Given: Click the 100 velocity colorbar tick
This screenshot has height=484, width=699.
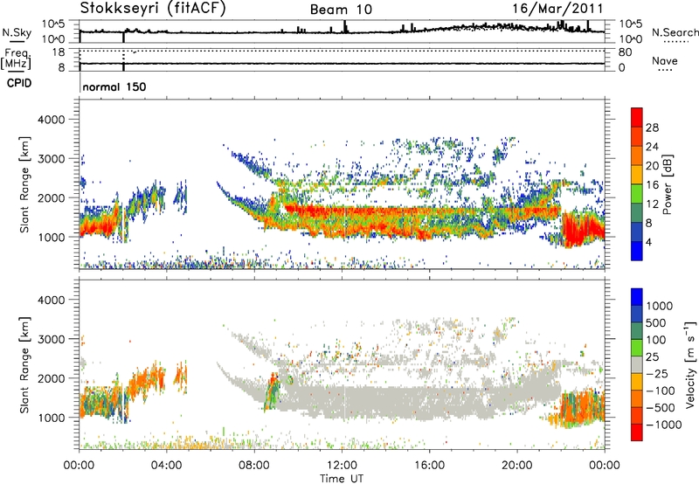Looking at the screenshot, I should pos(656,340).
